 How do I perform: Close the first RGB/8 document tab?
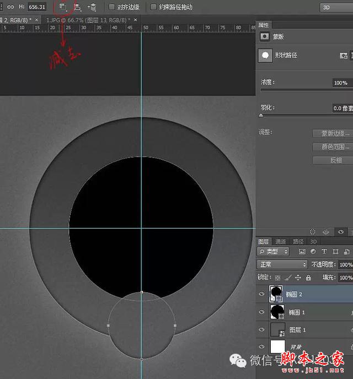pyautogui.click(x=36, y=20)
